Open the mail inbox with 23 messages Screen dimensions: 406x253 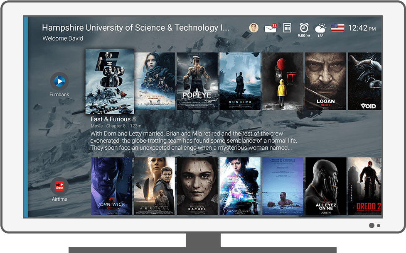(271, 28)
